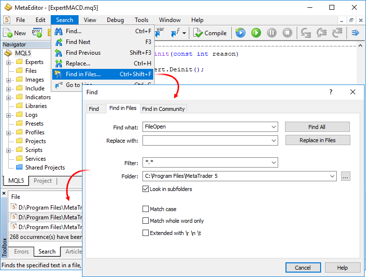Choose Replace... from Search menu
The image size is (366, 277).
pos(102,64)
